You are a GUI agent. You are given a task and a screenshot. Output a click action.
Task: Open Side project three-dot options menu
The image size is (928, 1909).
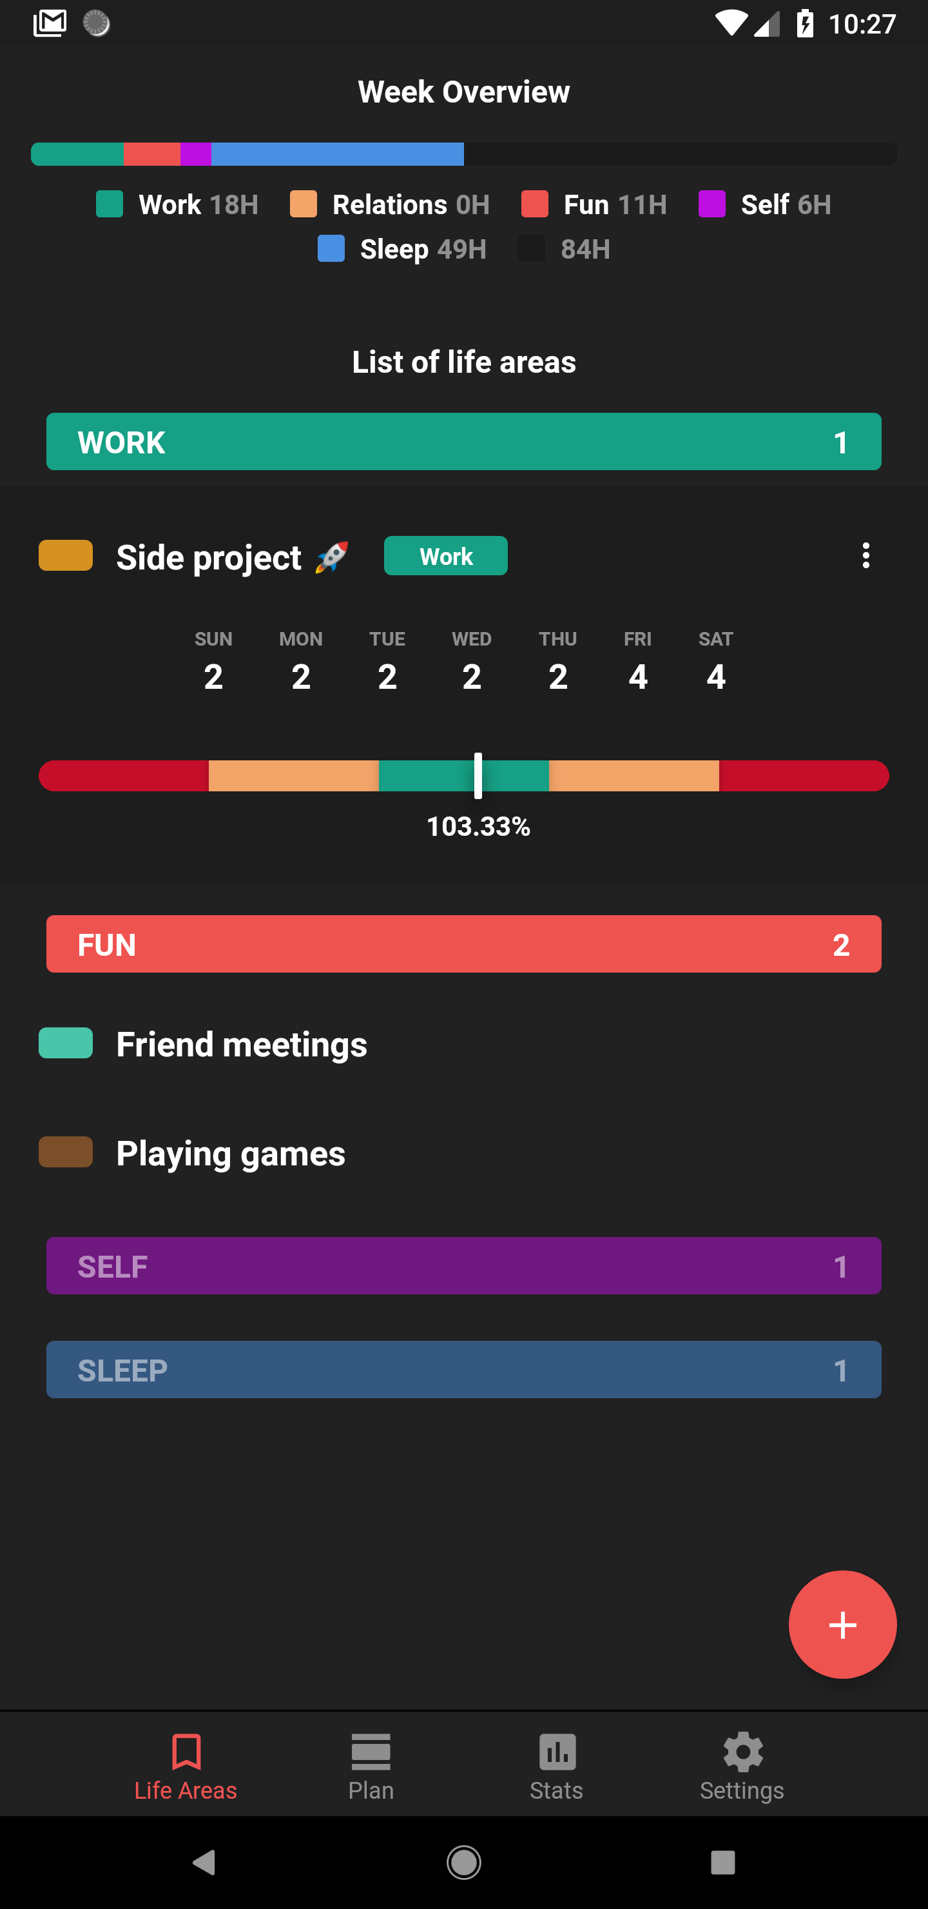click(x=865, y=556)
